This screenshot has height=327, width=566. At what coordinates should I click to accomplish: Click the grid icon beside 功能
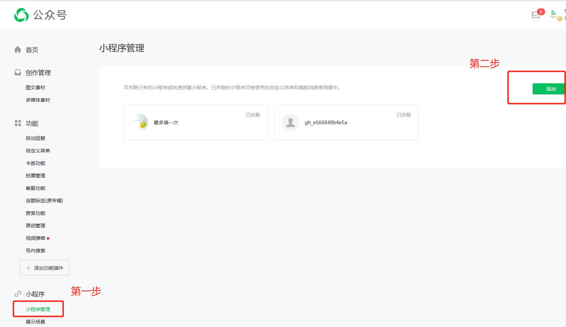(17, 123)
